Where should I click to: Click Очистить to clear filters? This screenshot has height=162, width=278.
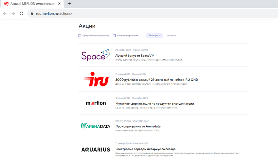[x=172, y=36]
